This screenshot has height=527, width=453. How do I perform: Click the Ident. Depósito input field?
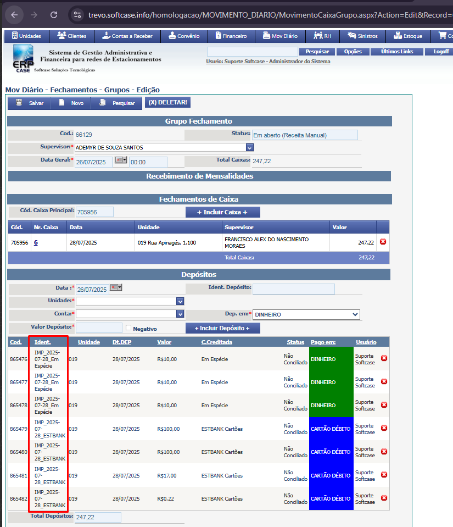(294, 289)
